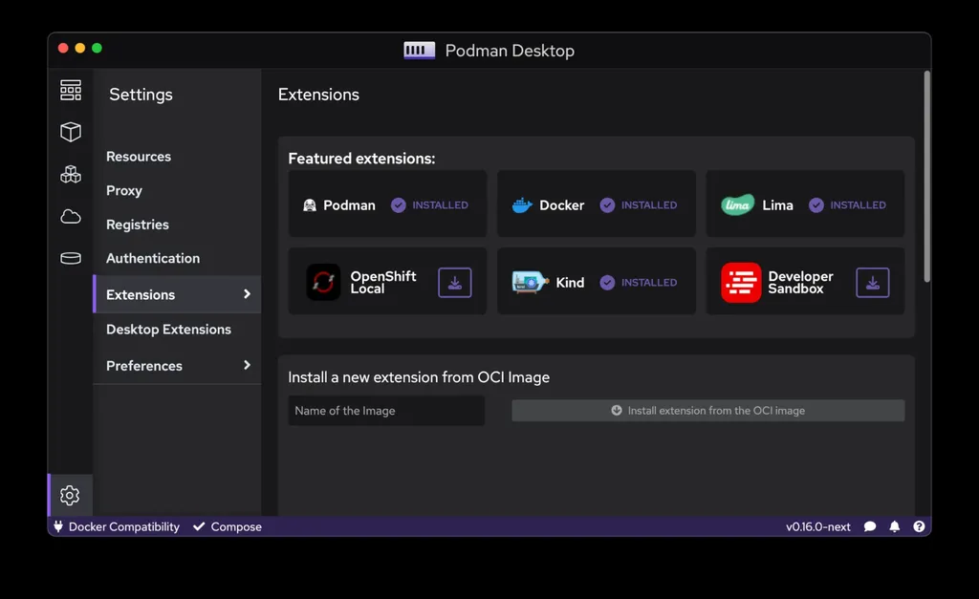Open Proxy settings page
The image size is (979, 599).
click(x=124, y=191)
